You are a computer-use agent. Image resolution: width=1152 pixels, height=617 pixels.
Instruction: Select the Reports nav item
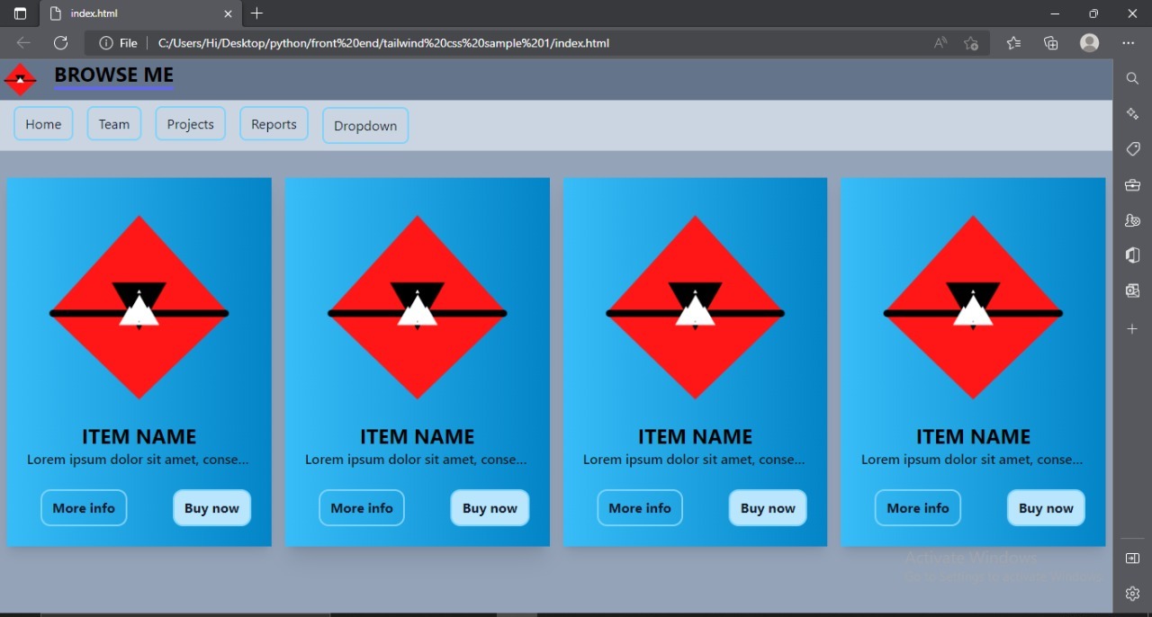pyautogui.click(x=274, y=124)
